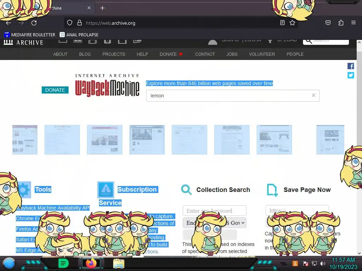Screen dimensions: 362x271
Task: Clear the lemon search with the X
Action: (x=314, y=95)
